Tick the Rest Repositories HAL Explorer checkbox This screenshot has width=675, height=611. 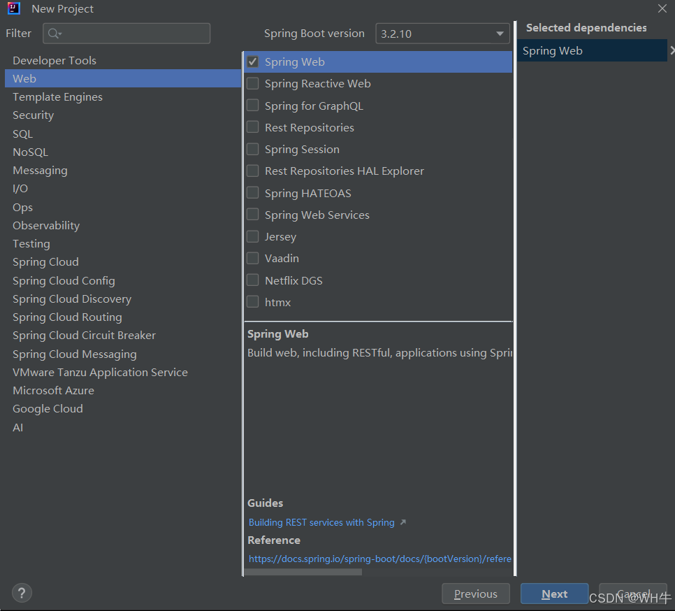click(x=253, y=171)
